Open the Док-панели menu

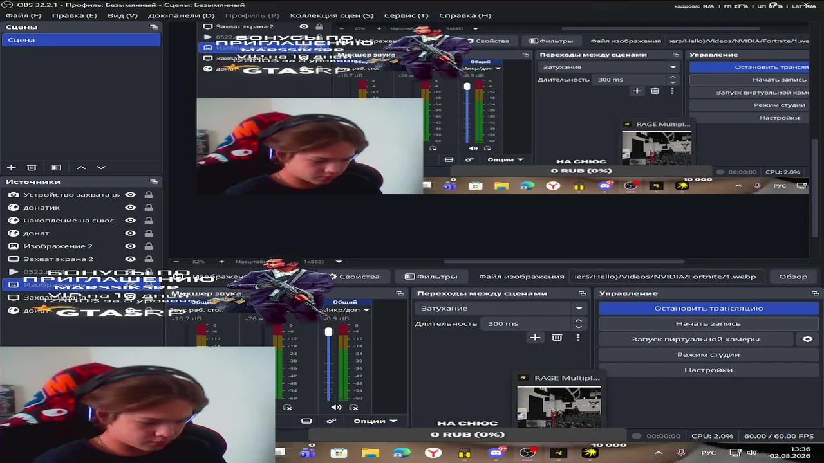pyautogui.click(x=181, y=15)
